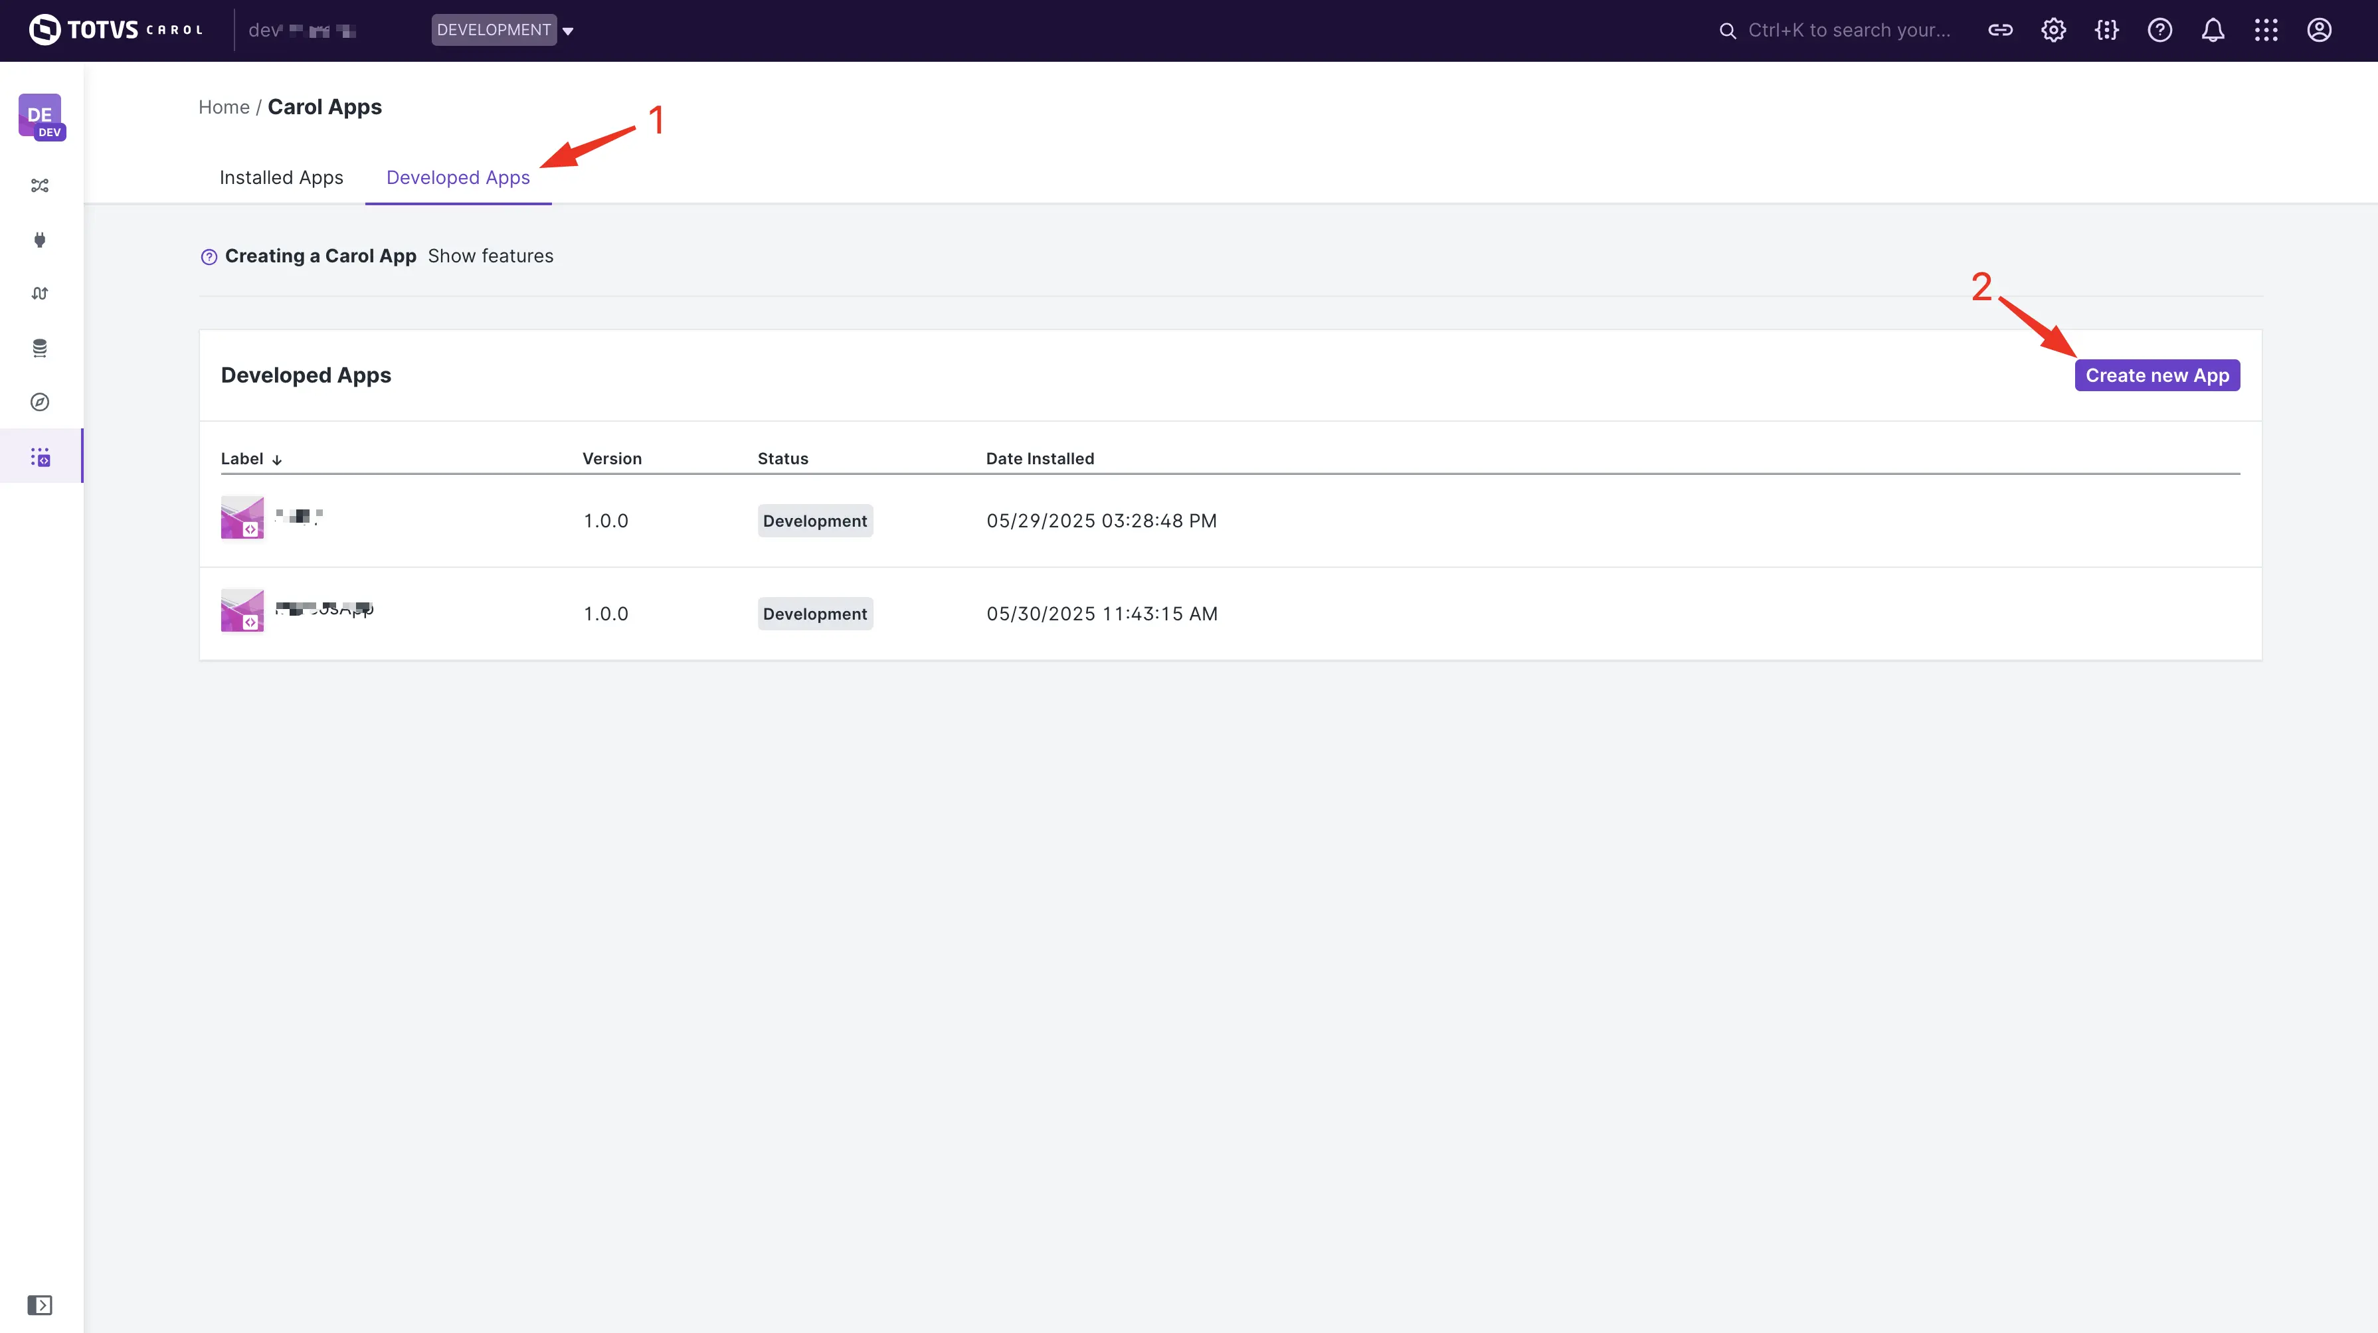Click the Ctrl+K search field

coord(1835,31)
